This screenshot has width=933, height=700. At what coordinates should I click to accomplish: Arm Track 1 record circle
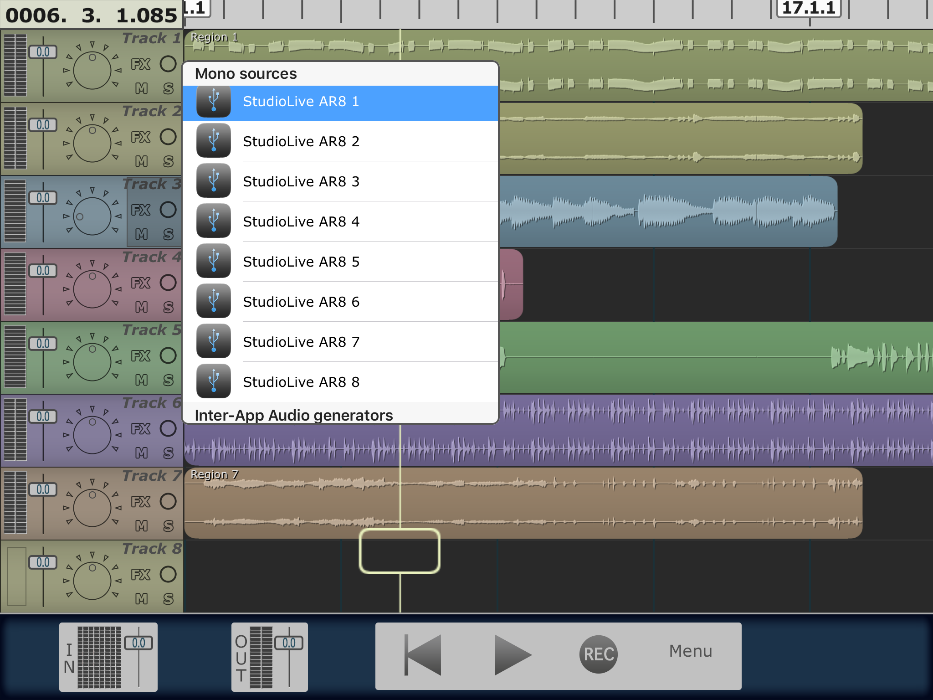click(168, 64)
